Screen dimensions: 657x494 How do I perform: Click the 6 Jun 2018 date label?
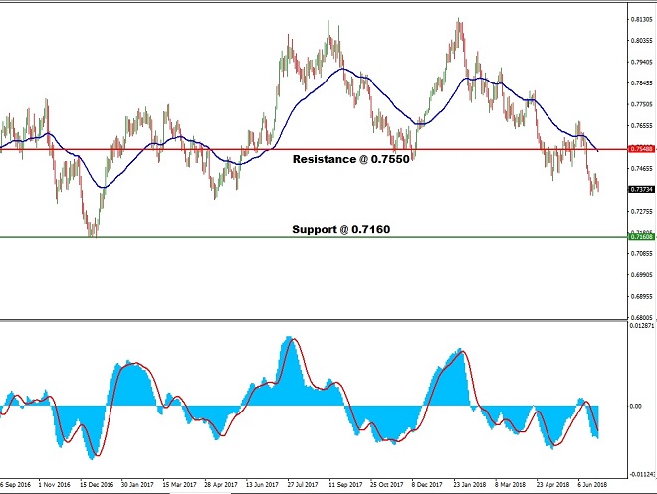coord(592,485)
